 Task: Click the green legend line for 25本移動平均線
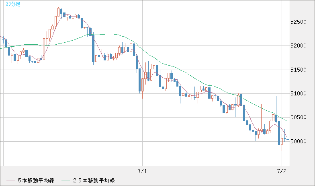tap(65, 180)
